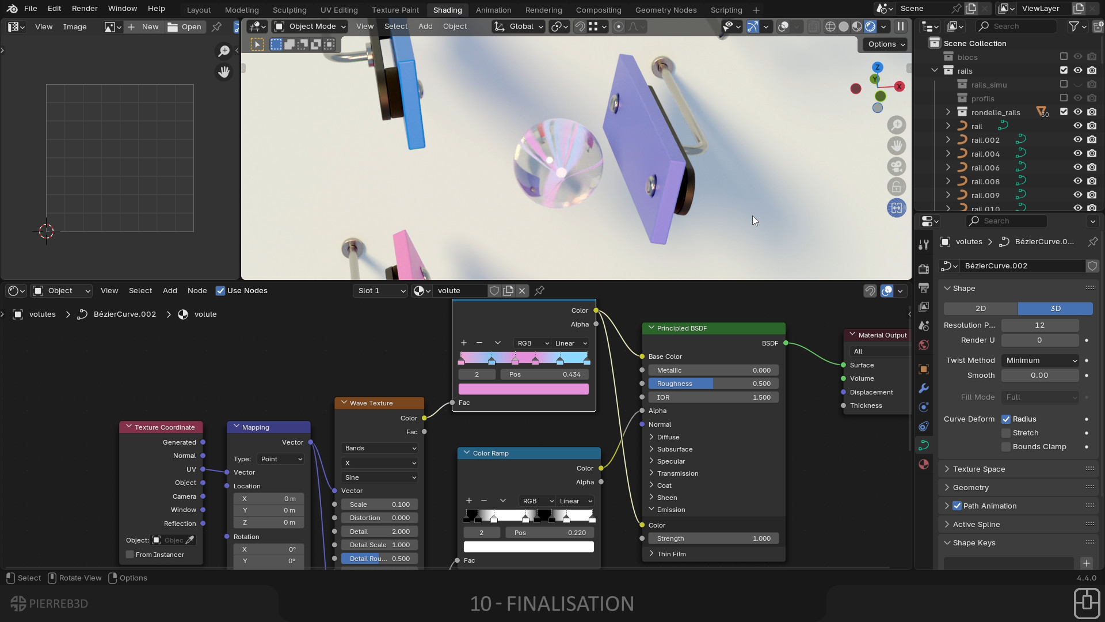1105x622 pixels.
Task: Open the Render properties tab
Action: tap(924, 269)
